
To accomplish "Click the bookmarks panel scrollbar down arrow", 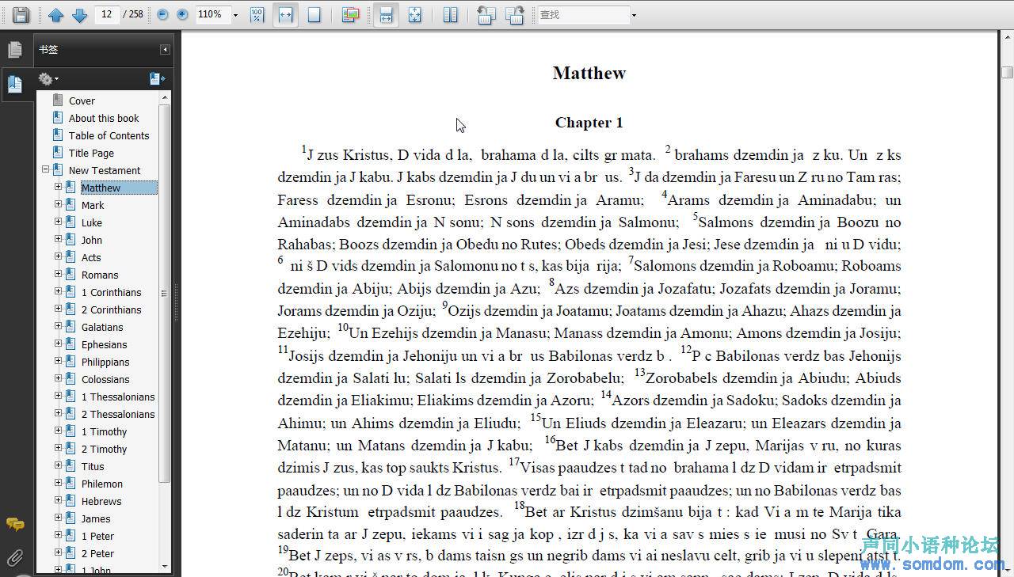I will coord(165,566).
